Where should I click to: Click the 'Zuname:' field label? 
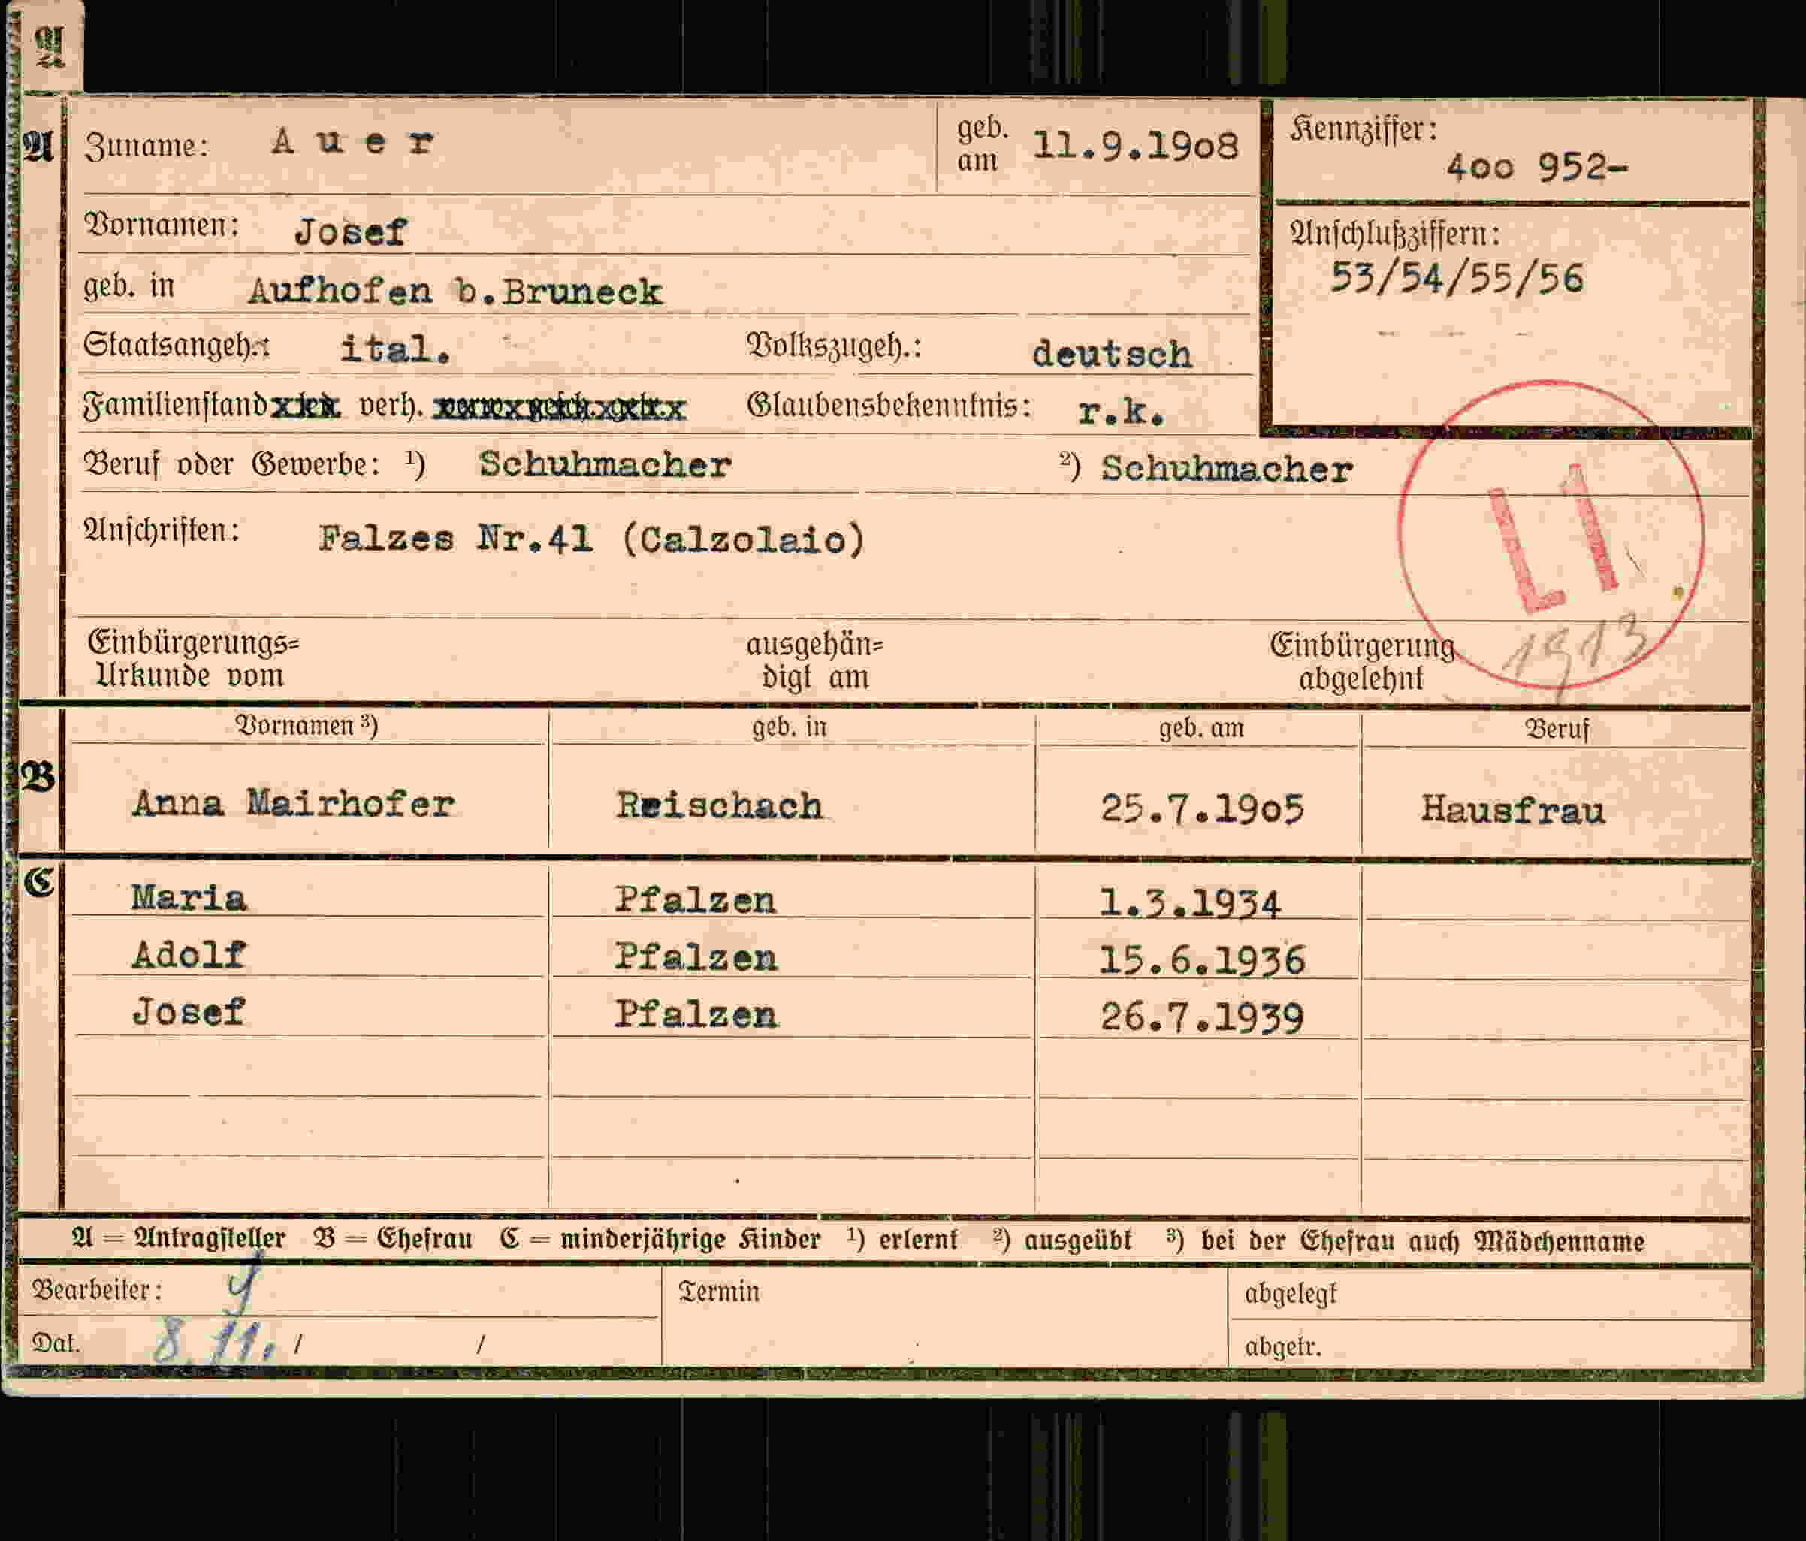click(147, 146)
